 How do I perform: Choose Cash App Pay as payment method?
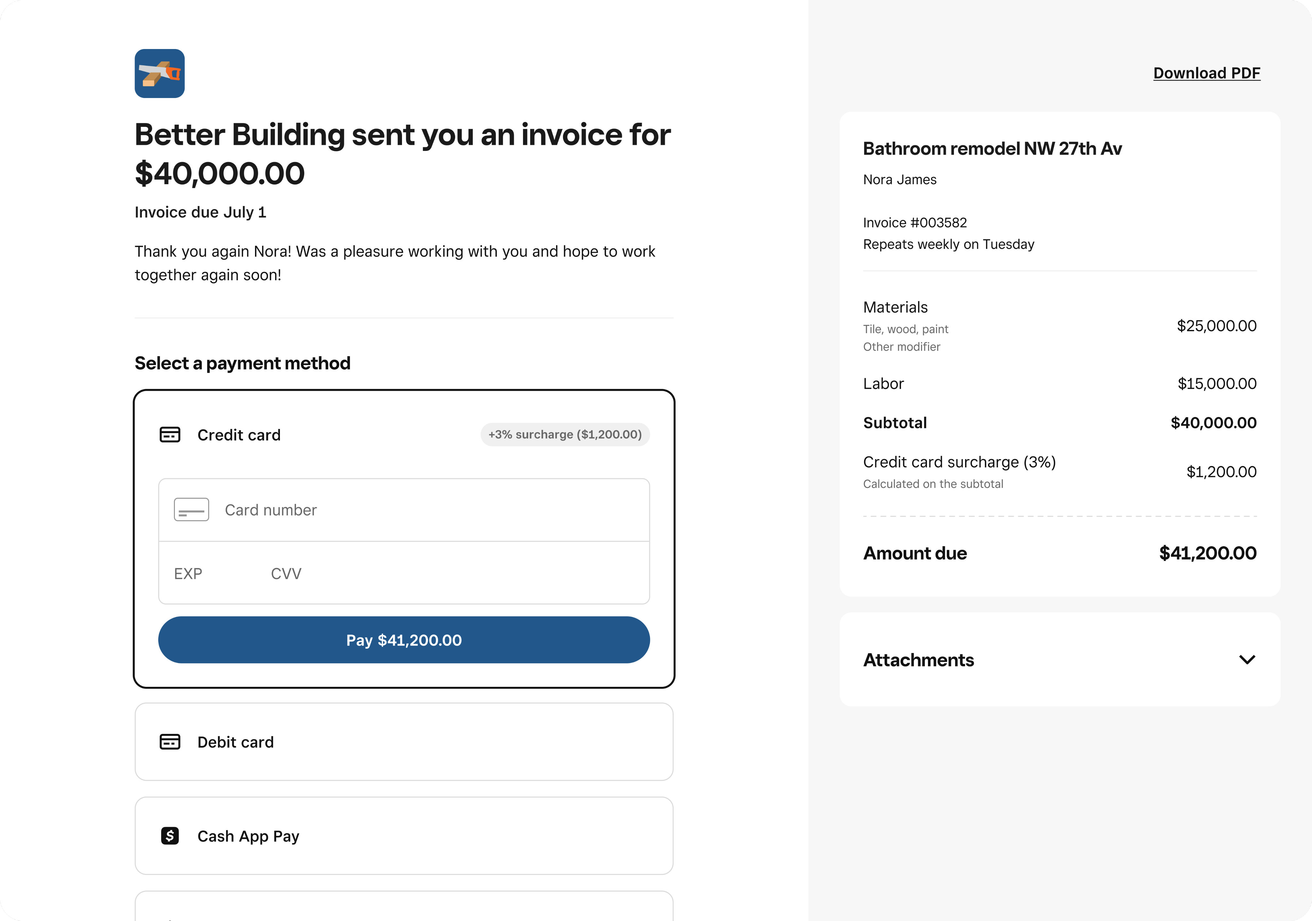click(x=404, y=836)
